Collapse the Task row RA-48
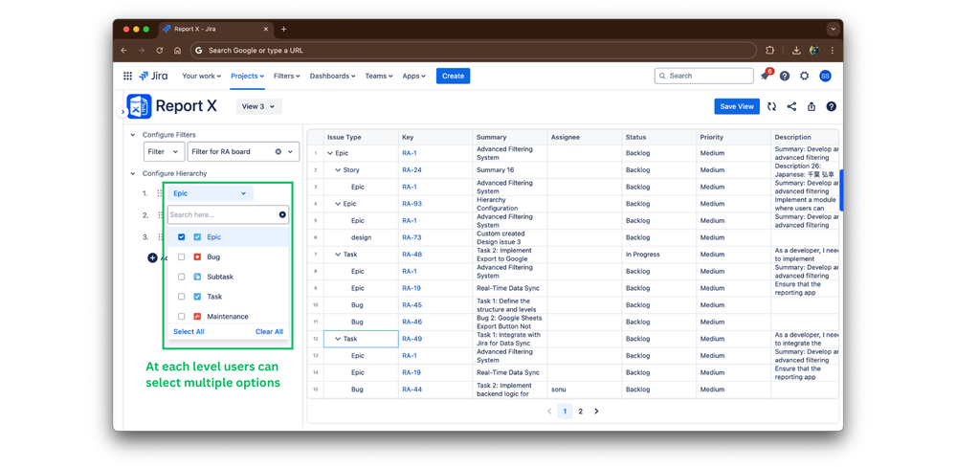Screen dimensions: 956x468 click(339, 255)
